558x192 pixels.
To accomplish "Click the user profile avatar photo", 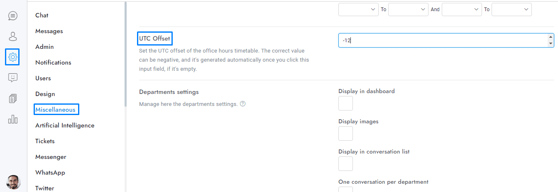I will coord(13,182).
